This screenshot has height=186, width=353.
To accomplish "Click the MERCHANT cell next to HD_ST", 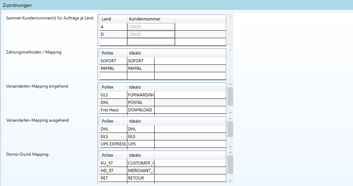I will (141, 171).
